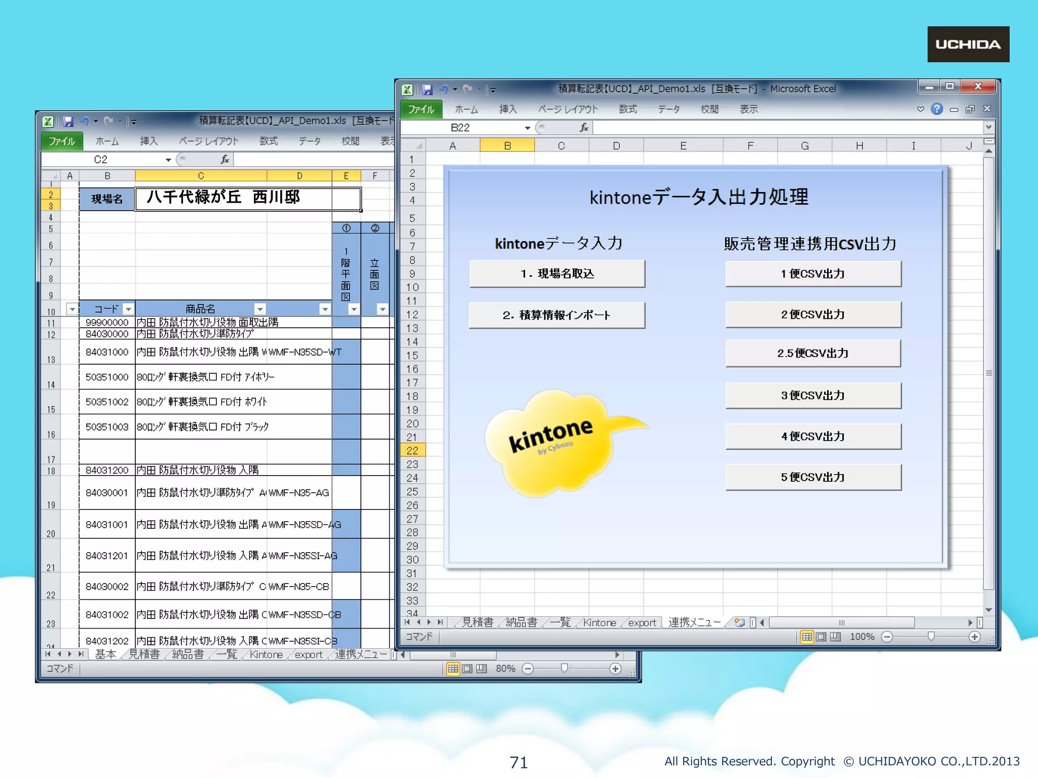Switch to Normal view icon, front window status bar
The image size is (1038, 778).
pyautogui.click(x=806, y=637)
